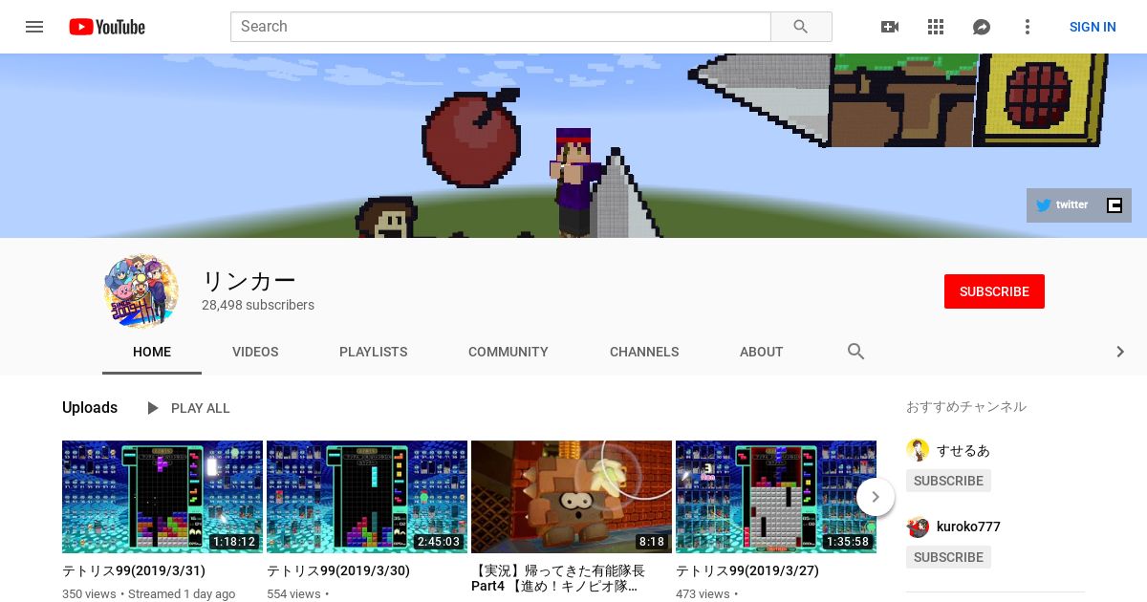Screen dimensions: 1147x602
Task: Open the COMMUNITY tab
Action: coord(509,352)
